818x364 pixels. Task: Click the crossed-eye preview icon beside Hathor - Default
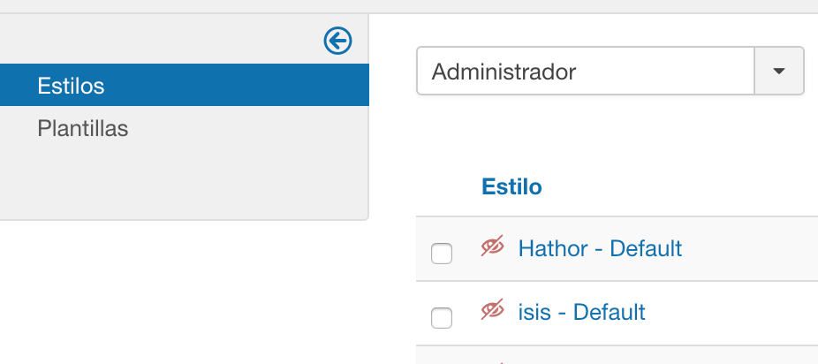click(x=492, y=246)
